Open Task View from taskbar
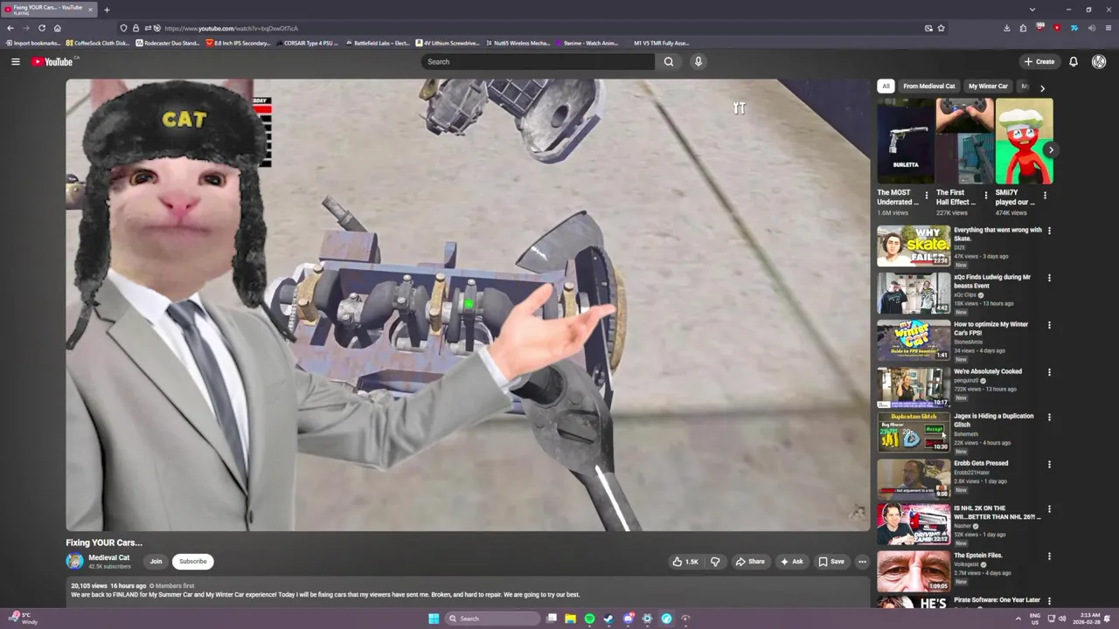 coord(552,619)
